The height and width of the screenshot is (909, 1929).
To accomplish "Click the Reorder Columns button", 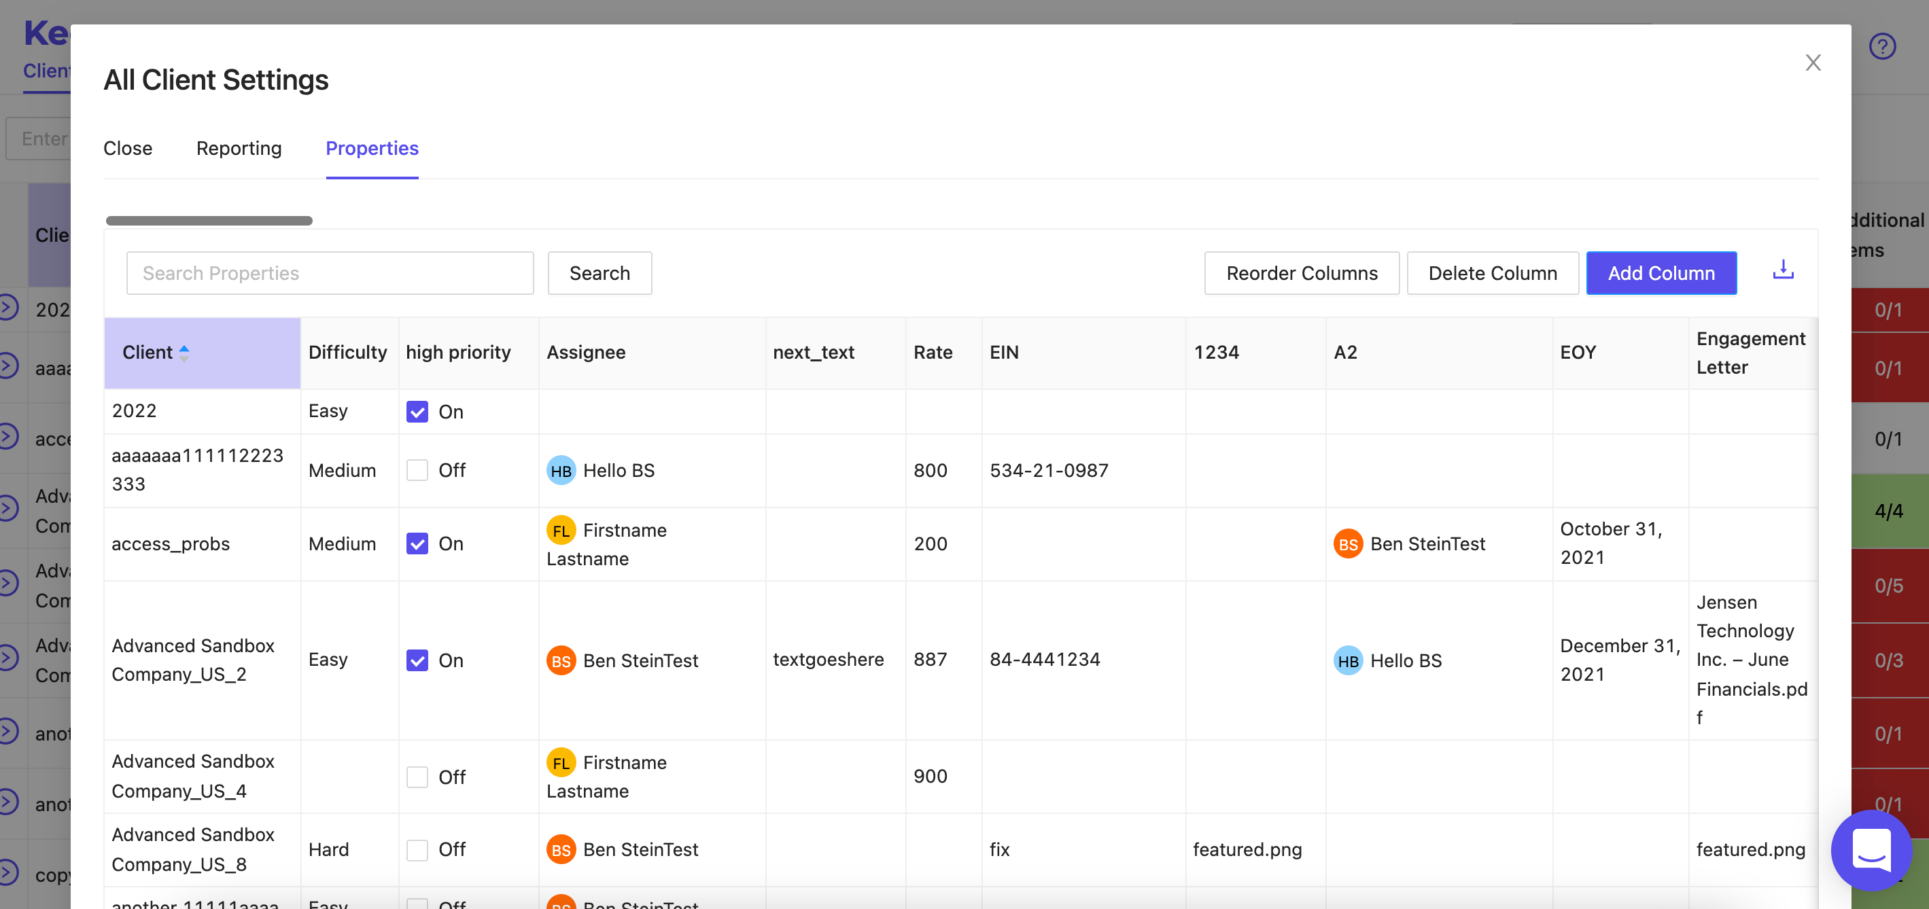I will [x=1301, y=273].
